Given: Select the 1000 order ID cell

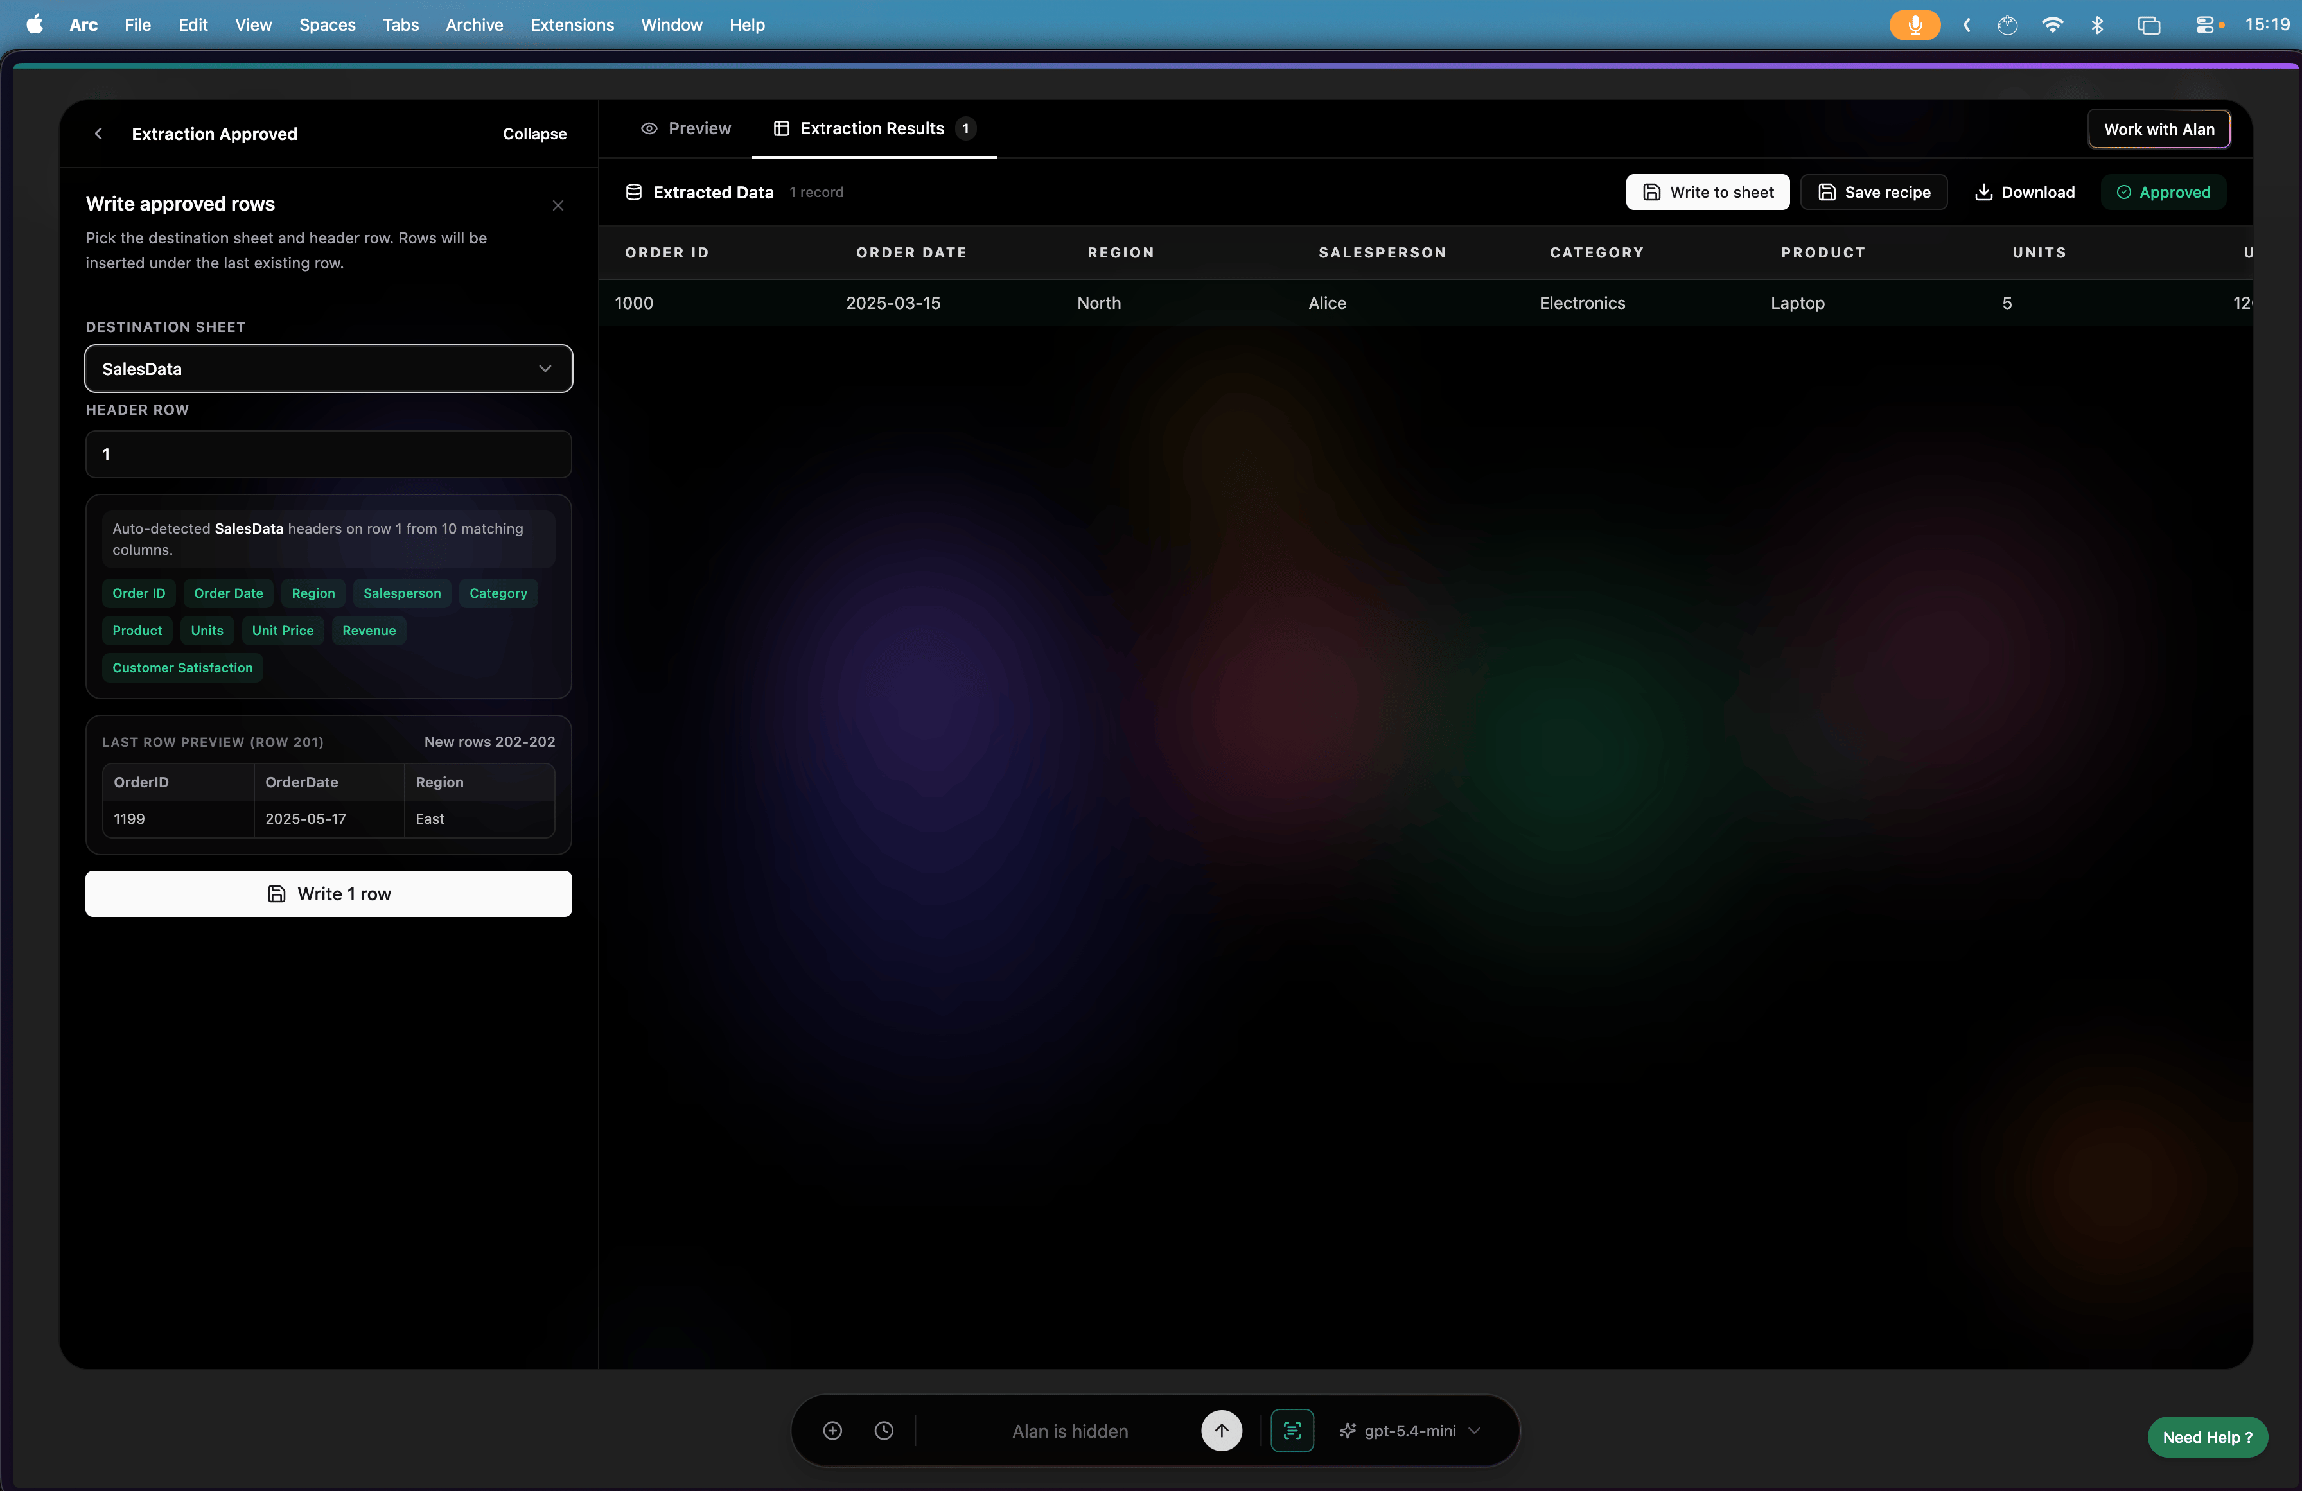Looking at the screenshot, I should point(633,302).
